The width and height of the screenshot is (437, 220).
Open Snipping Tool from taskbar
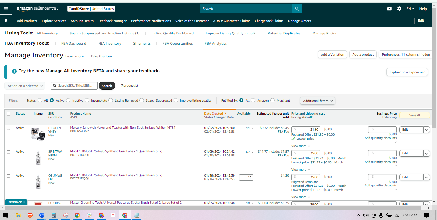66,215
